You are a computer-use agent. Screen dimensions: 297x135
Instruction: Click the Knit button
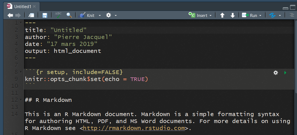click(x=87, y=16)
